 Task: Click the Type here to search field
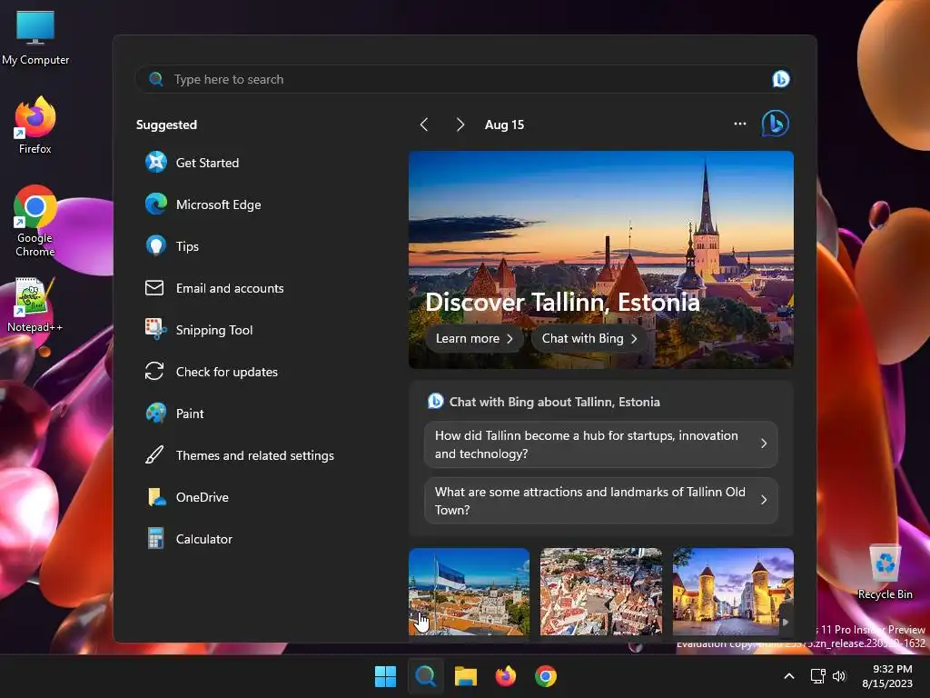463,79
